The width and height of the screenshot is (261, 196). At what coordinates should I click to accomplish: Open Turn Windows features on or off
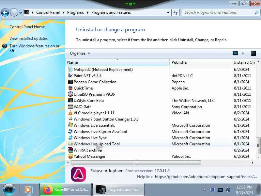click(x=35, y=48)
